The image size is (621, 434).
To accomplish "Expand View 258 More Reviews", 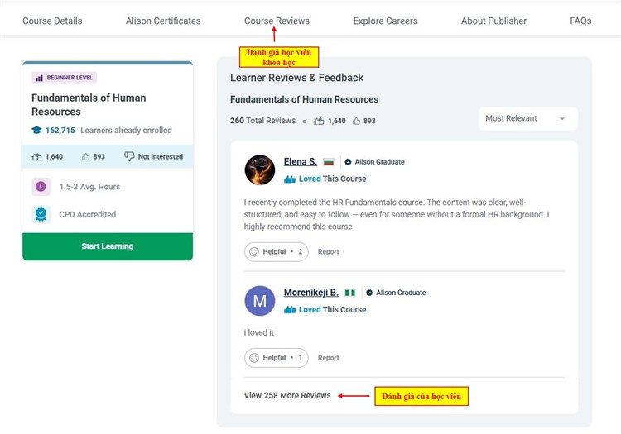I will (287, 396).
